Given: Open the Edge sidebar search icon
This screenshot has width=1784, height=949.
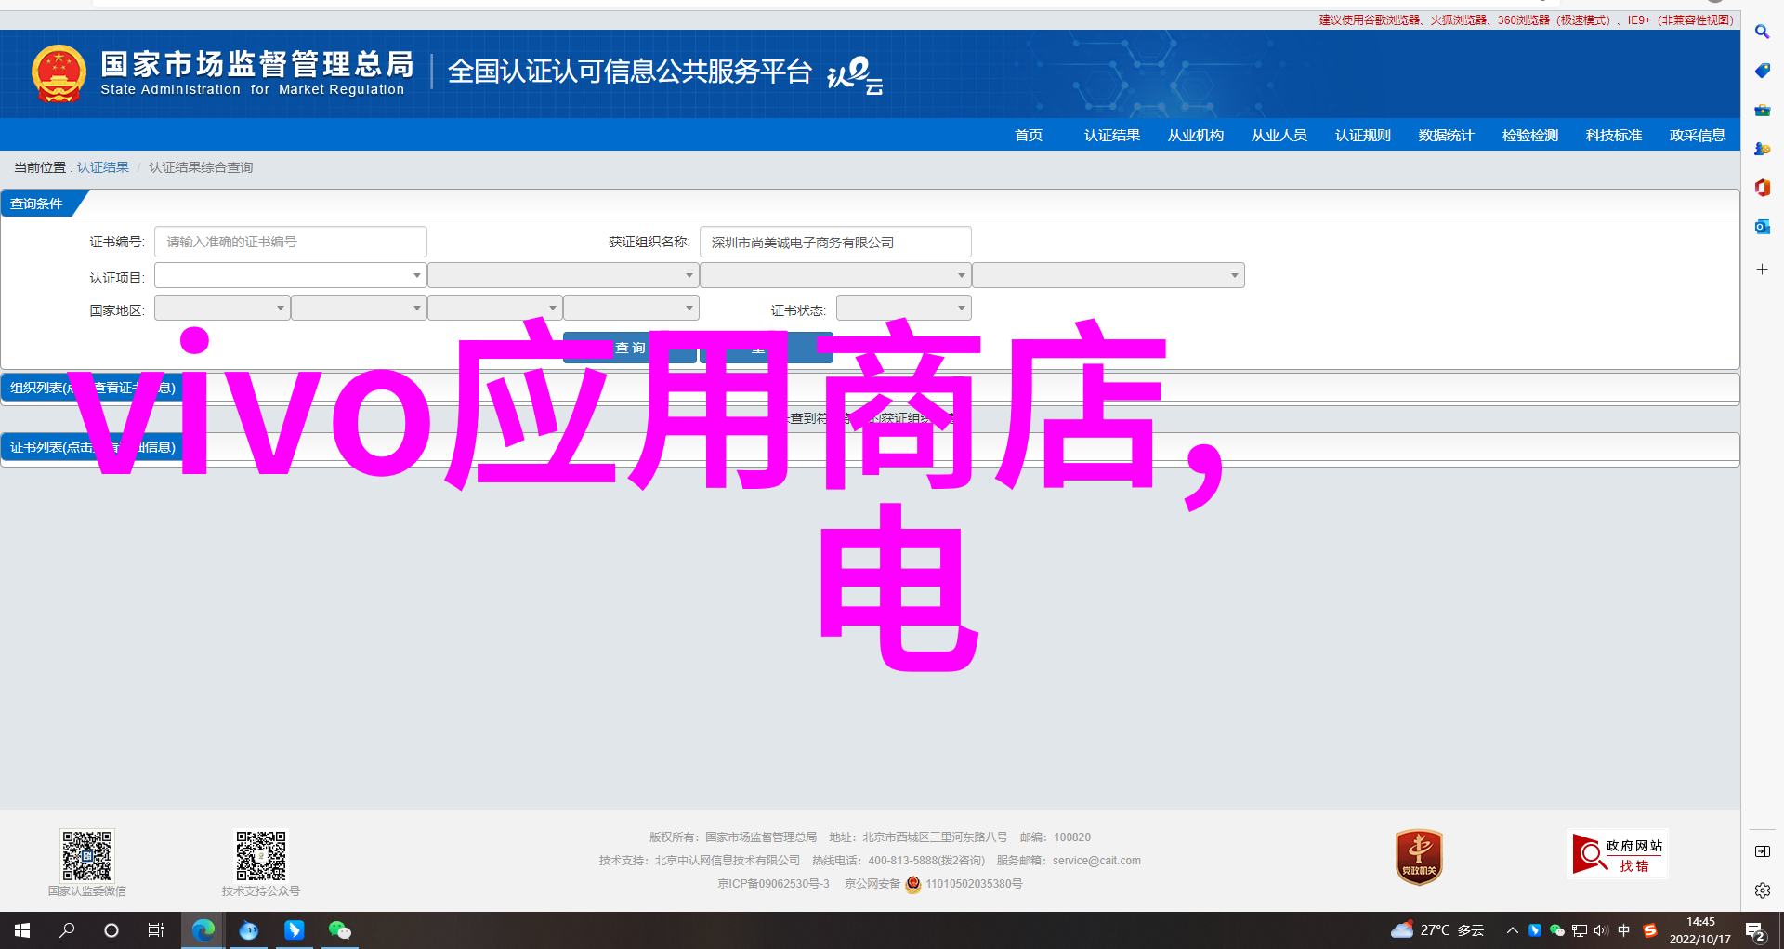Looking at the screenshot, I should 1762,32.
